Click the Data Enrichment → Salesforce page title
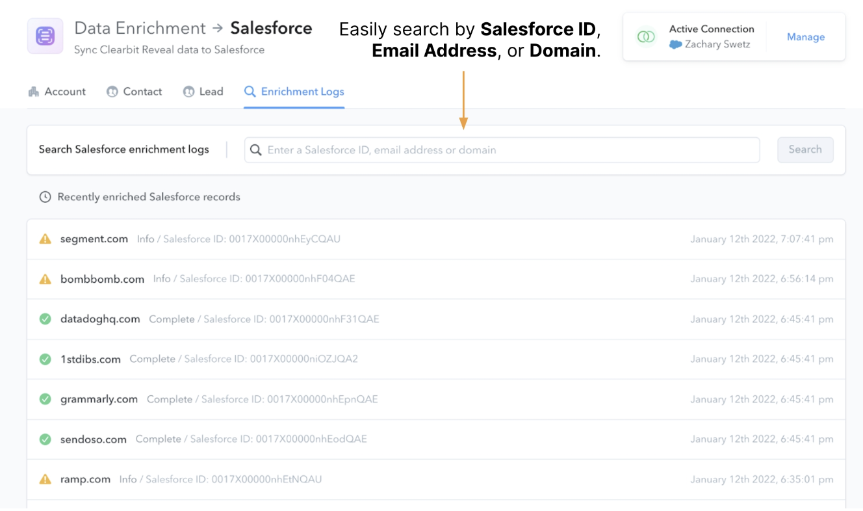The width and height of the screenshot is (863, 511). point(193,29)
